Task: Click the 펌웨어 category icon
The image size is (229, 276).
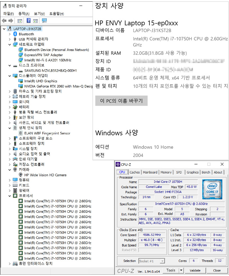Action: tap(15, 190)
